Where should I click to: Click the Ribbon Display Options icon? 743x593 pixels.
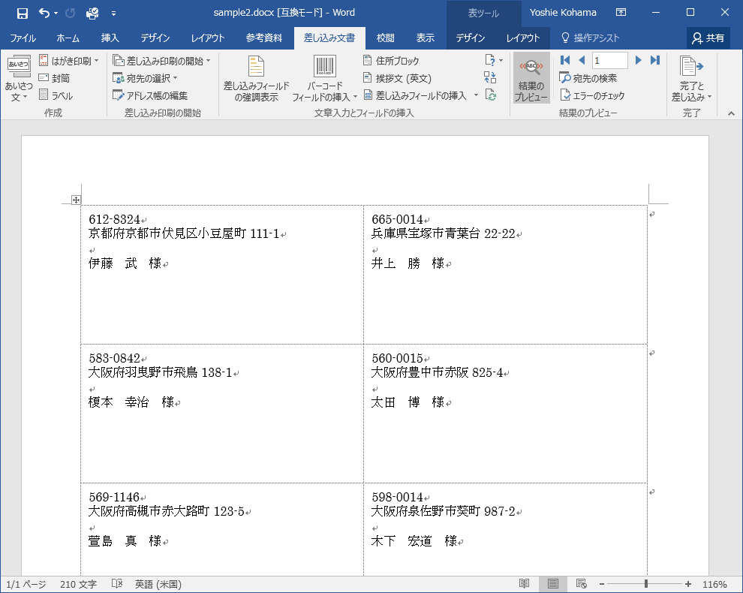(x=621, y=12)
